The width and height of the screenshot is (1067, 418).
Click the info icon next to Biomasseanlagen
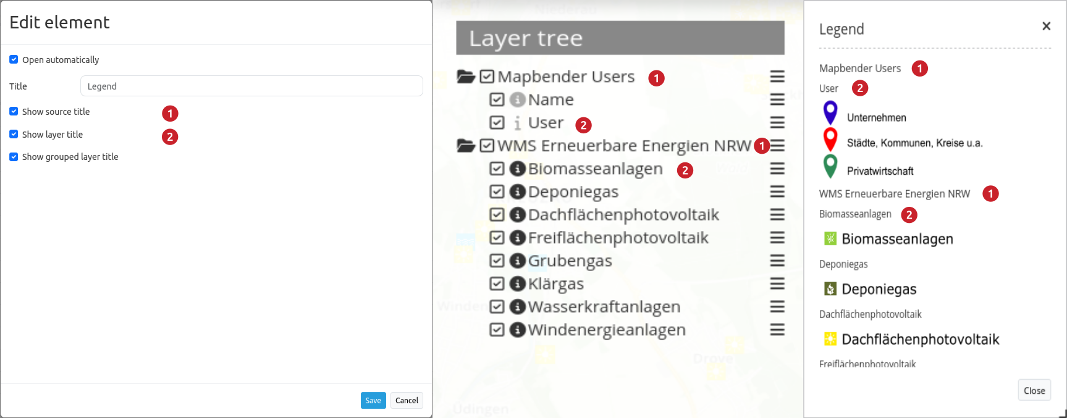point(518,169)
